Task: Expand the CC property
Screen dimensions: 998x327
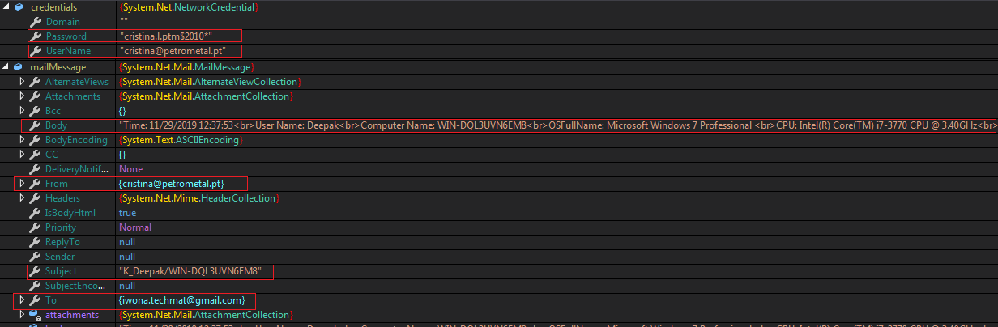Action: coord(23,155)
